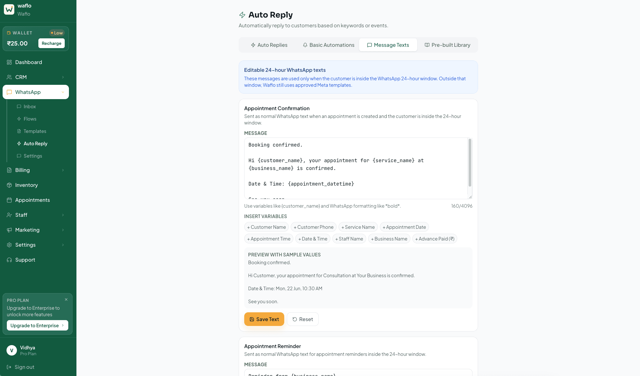Select the Message Texts tab
Screen dimensions: 640x376
point(388,45)
